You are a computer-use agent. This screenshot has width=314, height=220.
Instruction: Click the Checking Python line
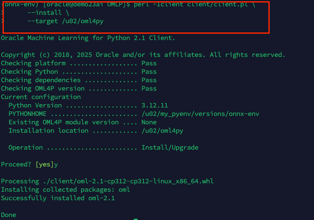point(78,72)
